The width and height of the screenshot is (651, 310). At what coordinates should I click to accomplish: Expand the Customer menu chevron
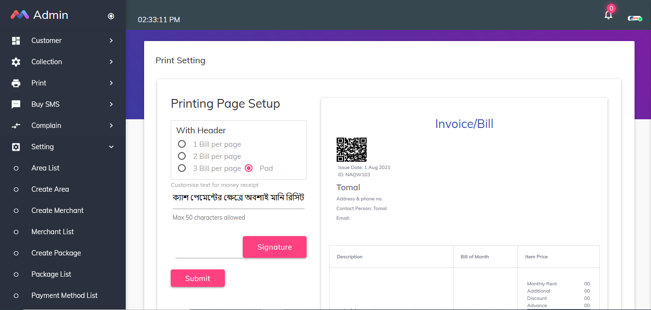click(111, 41)
